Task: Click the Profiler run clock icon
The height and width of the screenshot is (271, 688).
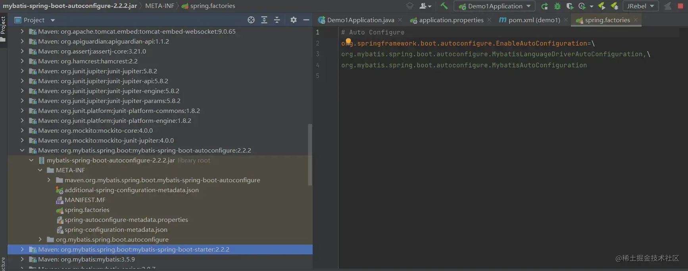Action: tap(582, 6)
